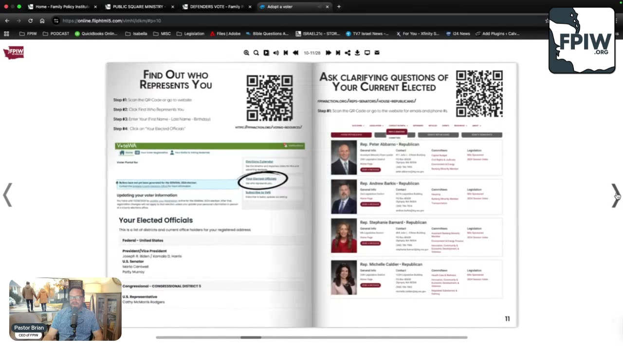Screen dimensions: 623x350
Task: Open the flipbook share options
Action: click(348, 52)
